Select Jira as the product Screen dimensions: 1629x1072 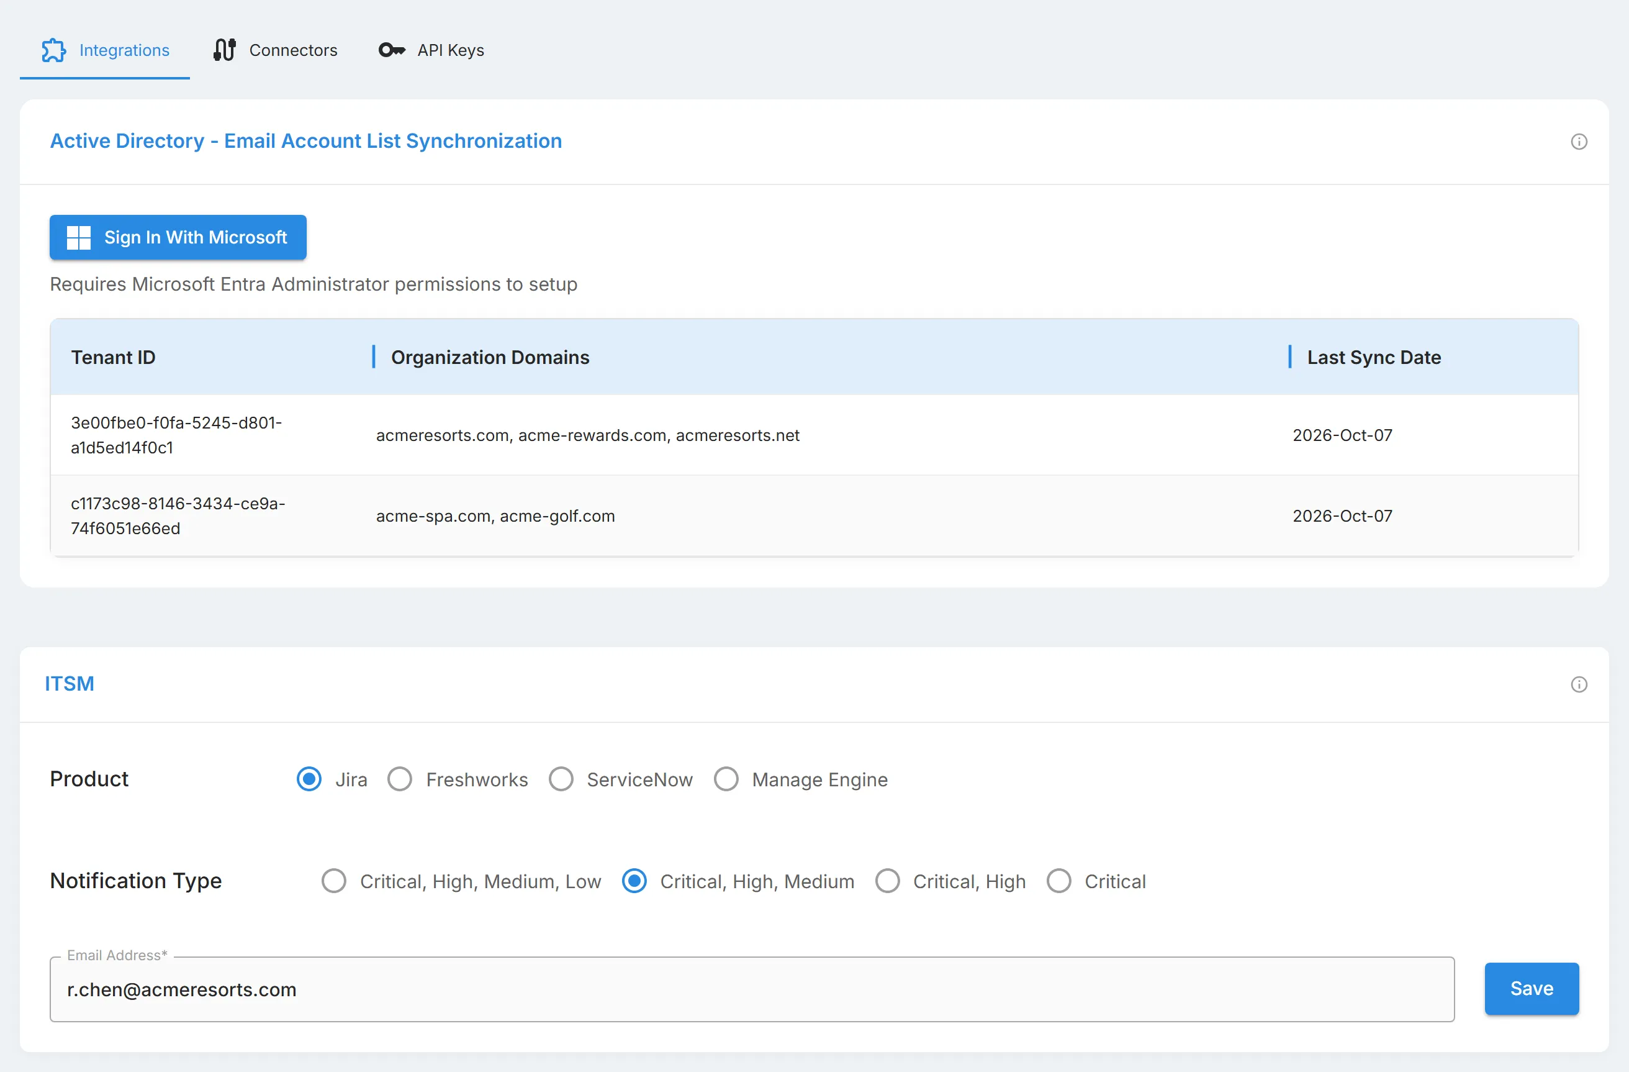[309, 779]
